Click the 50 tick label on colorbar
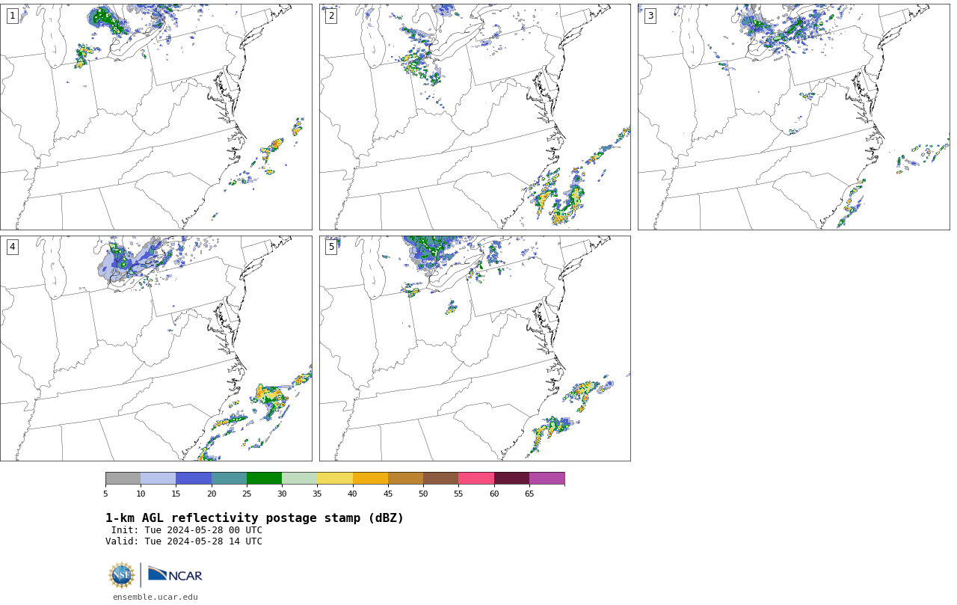The width and height of the screenshot is (957, 605). click(423, 494)
